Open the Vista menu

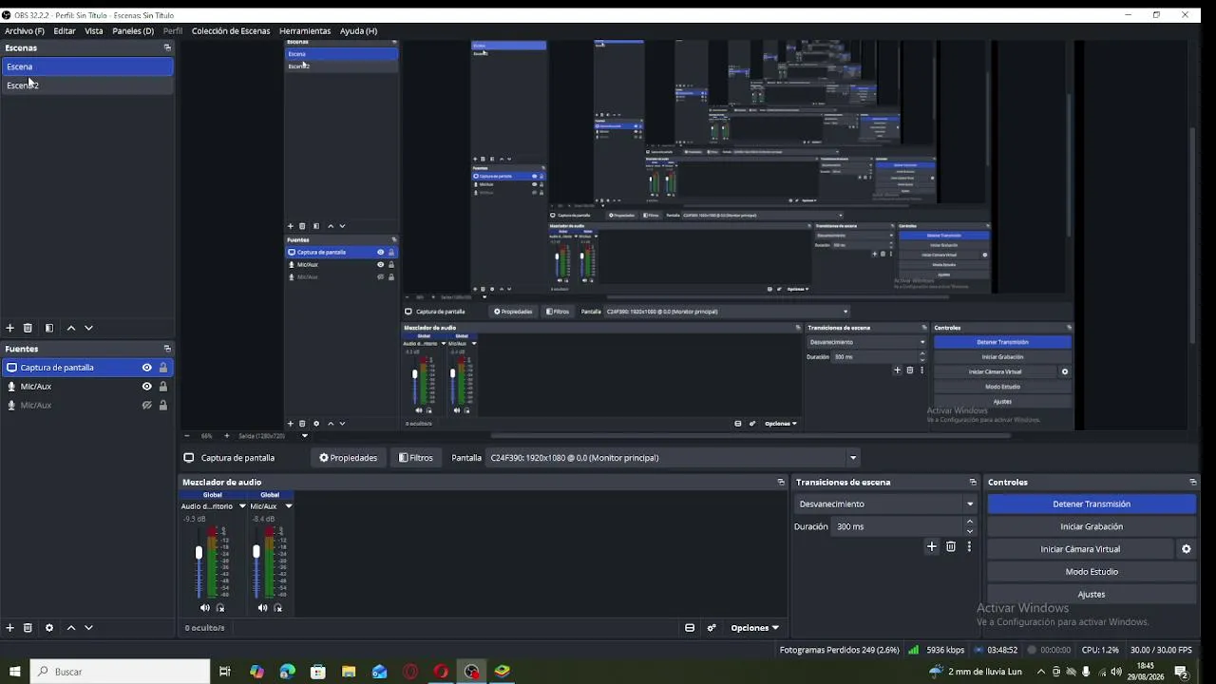pos(94,31)
